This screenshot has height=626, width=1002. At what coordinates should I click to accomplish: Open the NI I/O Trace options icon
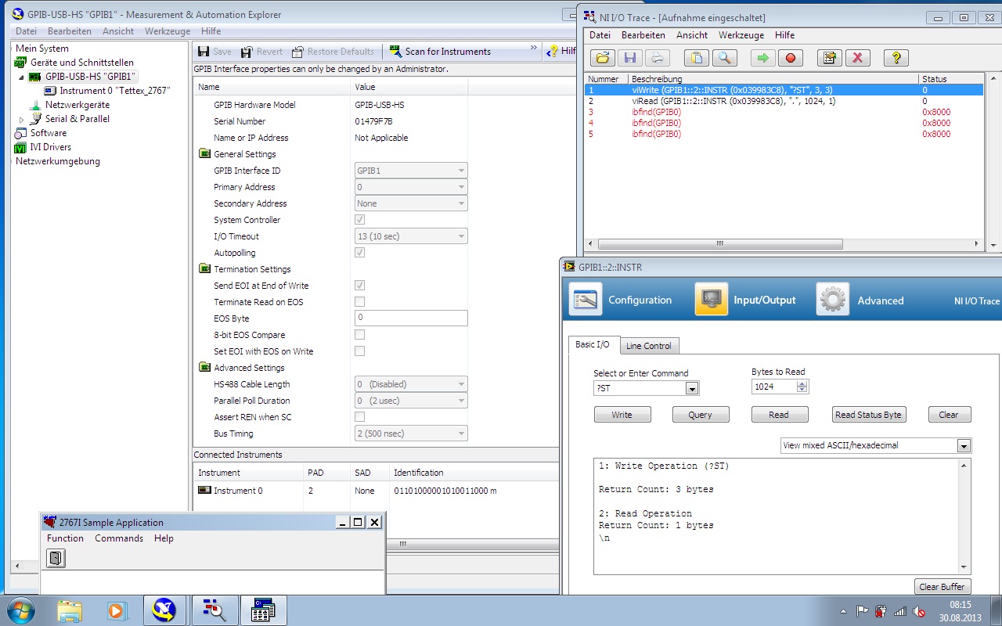[x=828, y=57]
